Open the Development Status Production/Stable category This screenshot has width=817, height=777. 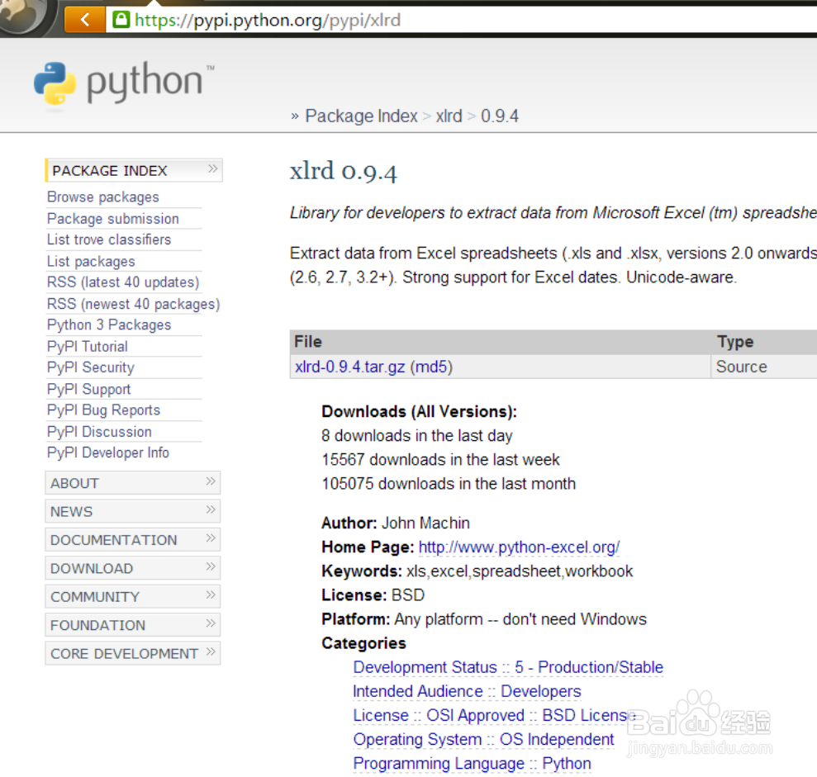(x=508, y=666)
